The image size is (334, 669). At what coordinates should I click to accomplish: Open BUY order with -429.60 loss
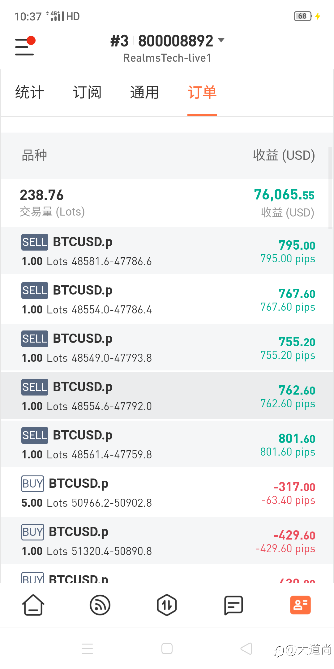coord(167,541)
